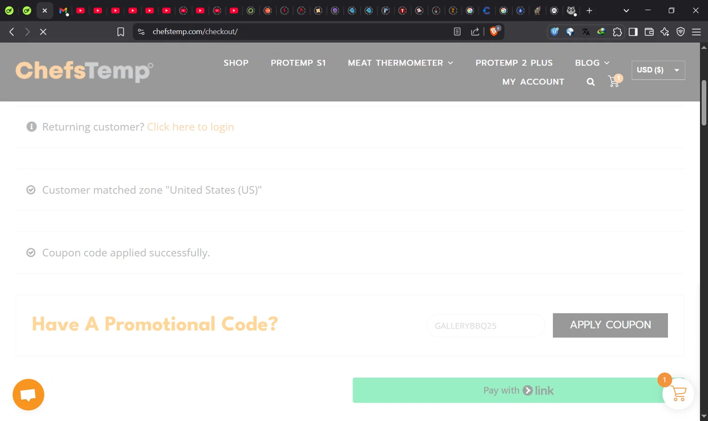Screen dimensions: 708x421
Task: Open the PROTEMP S1 menu item
Action: point(298,63)
